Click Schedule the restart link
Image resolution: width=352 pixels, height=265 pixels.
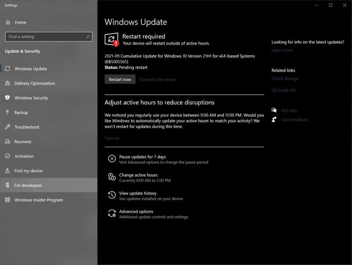click(158, 79)
